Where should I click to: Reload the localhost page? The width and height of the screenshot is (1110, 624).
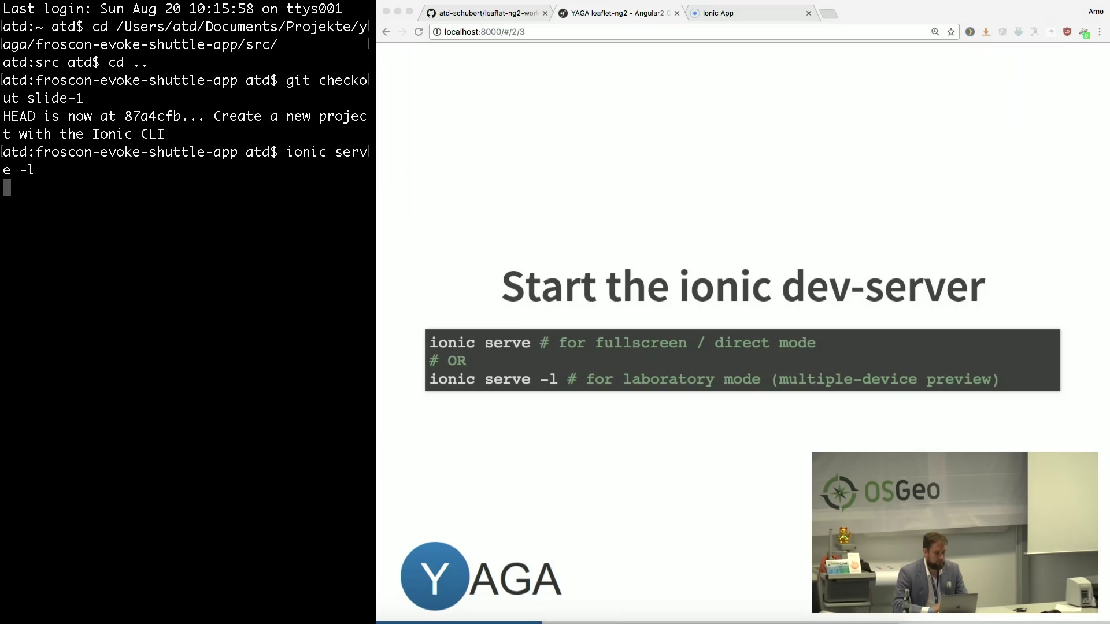pyautogui.click(x=419, y=32)
